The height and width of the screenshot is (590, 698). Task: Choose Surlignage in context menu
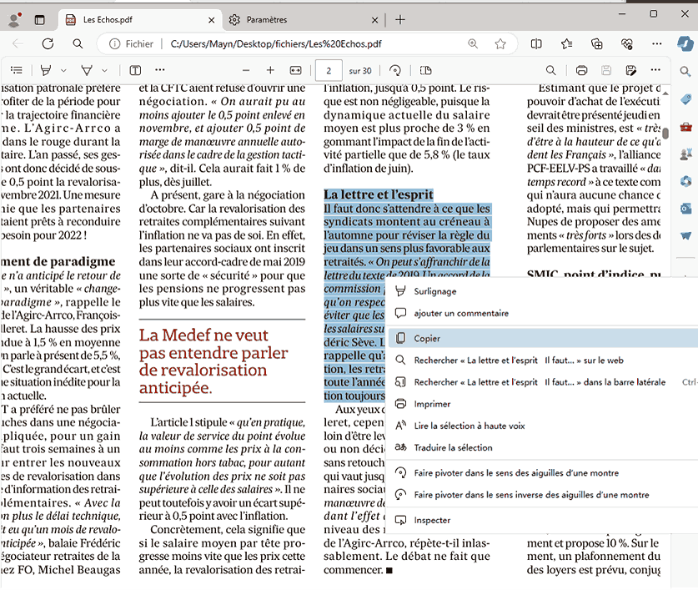542,291
